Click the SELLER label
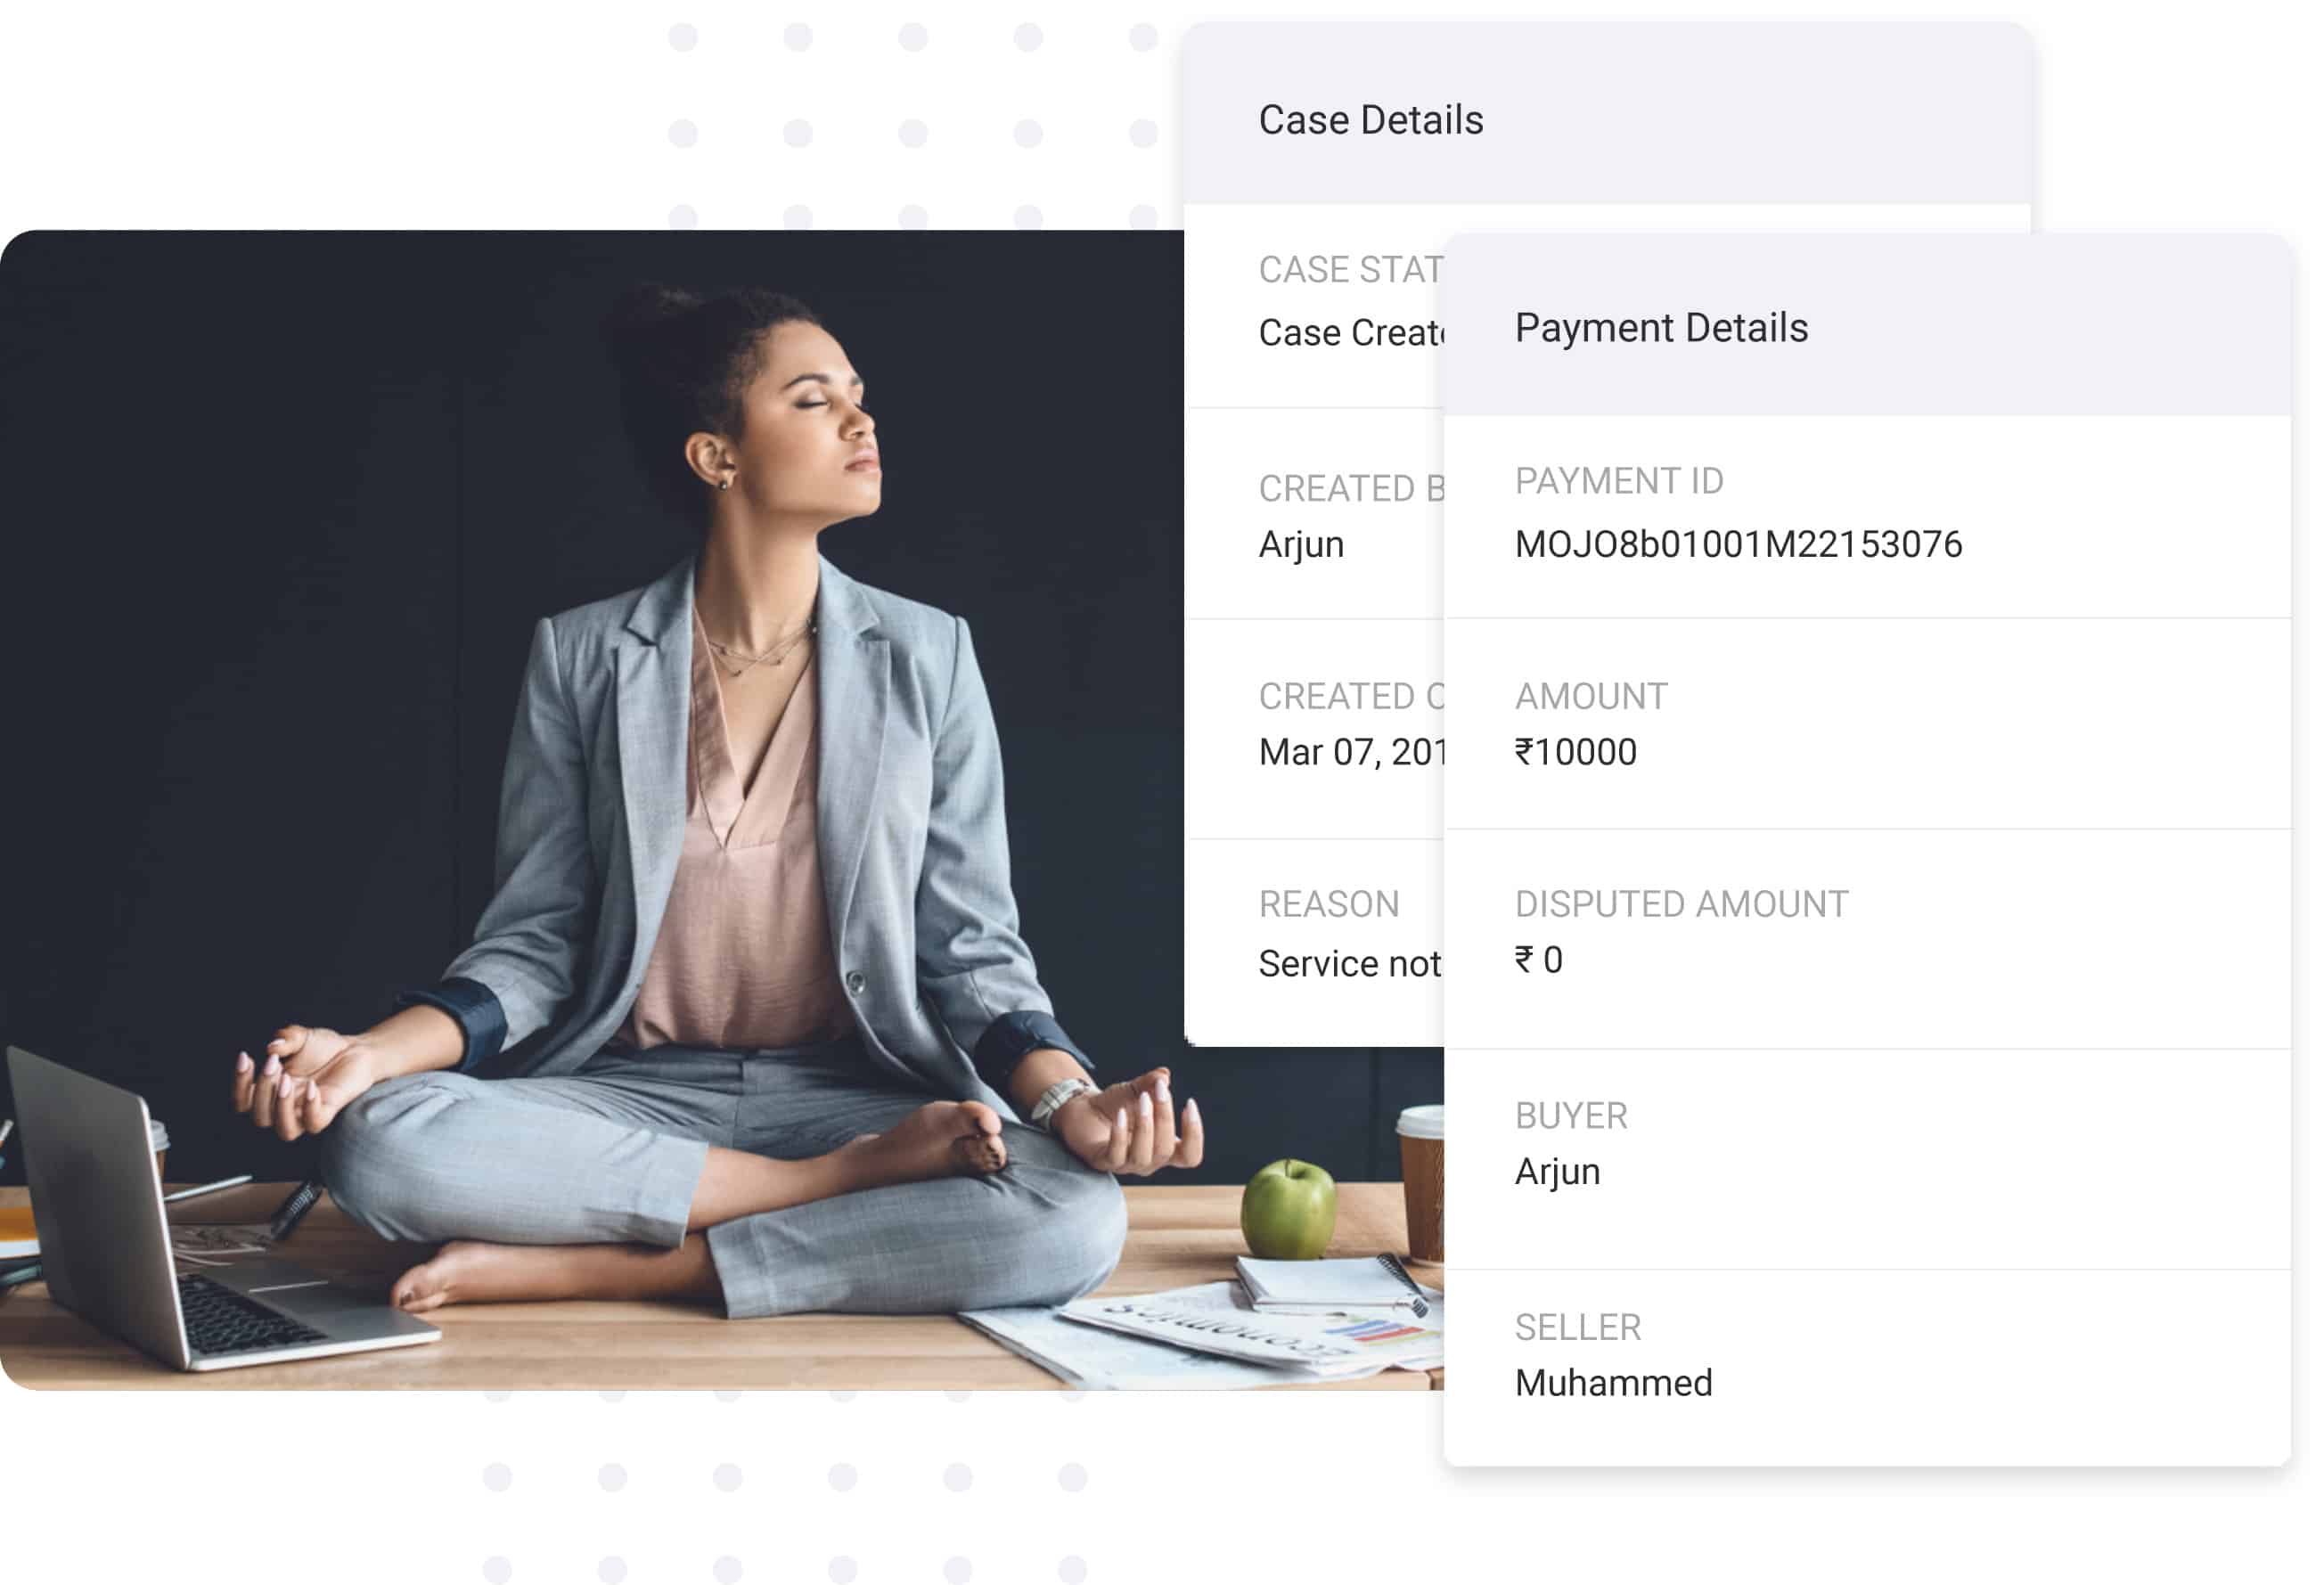 pos(1577,1328)
